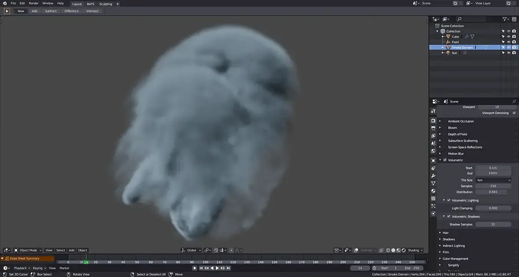
Task: Switch to the Sculpting workspace tab
Action: coord(106,4)
